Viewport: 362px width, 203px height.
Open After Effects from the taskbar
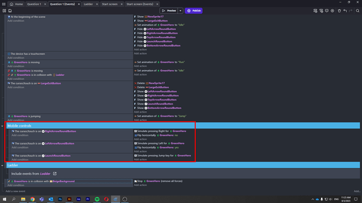(79, 199)
